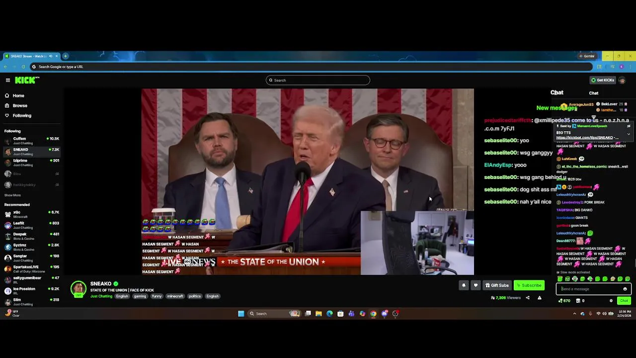Viewport: 636px width, 358px height.
Task: Open chat settings gear
Action: 611,301
